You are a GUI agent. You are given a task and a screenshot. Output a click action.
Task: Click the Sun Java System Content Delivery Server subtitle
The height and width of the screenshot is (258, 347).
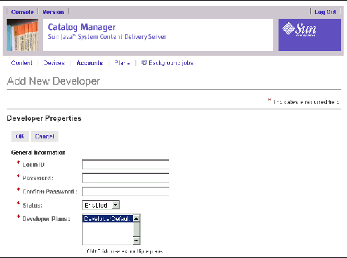[107, 37]
